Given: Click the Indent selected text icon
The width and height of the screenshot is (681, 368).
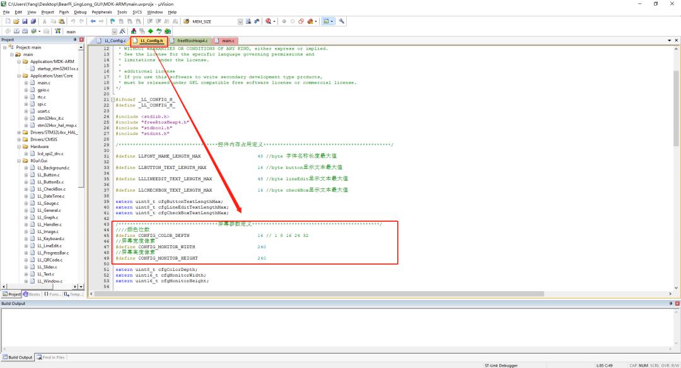Looking at the screenshot, I should (150, 21).
